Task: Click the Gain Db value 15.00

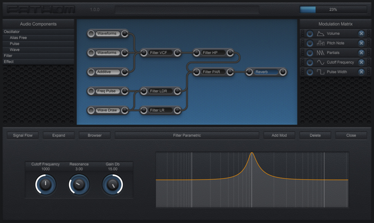Action: [x=113, y=169]
